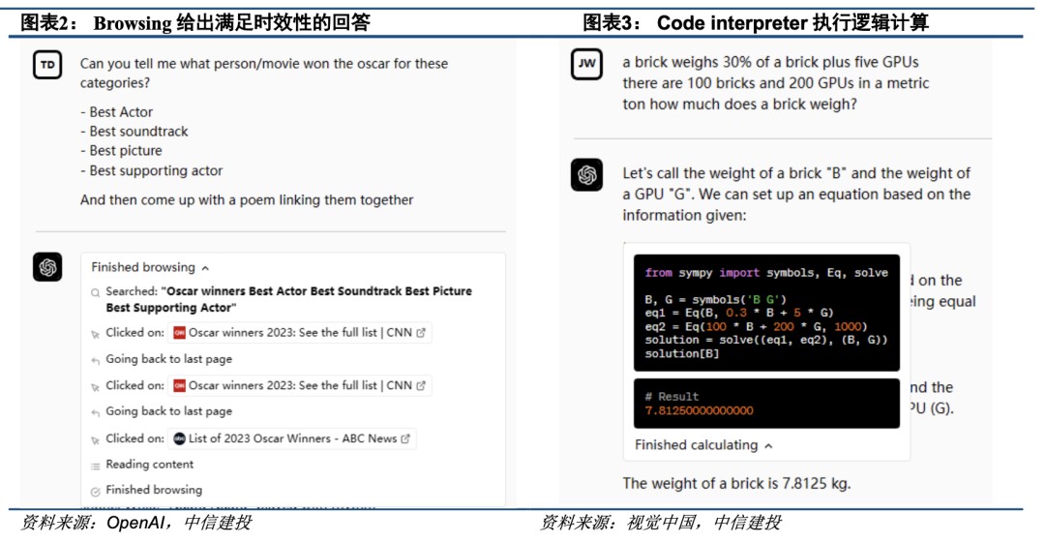Click the Oscar question prompt text

(x=264, y=73)
